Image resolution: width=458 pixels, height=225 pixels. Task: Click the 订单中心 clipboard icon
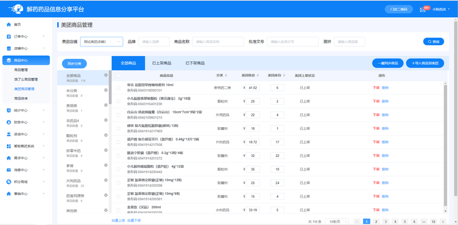click(9, 37)
